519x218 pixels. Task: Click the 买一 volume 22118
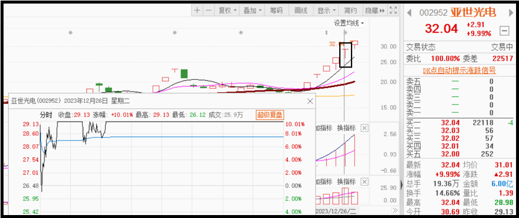tap(484, 123)
